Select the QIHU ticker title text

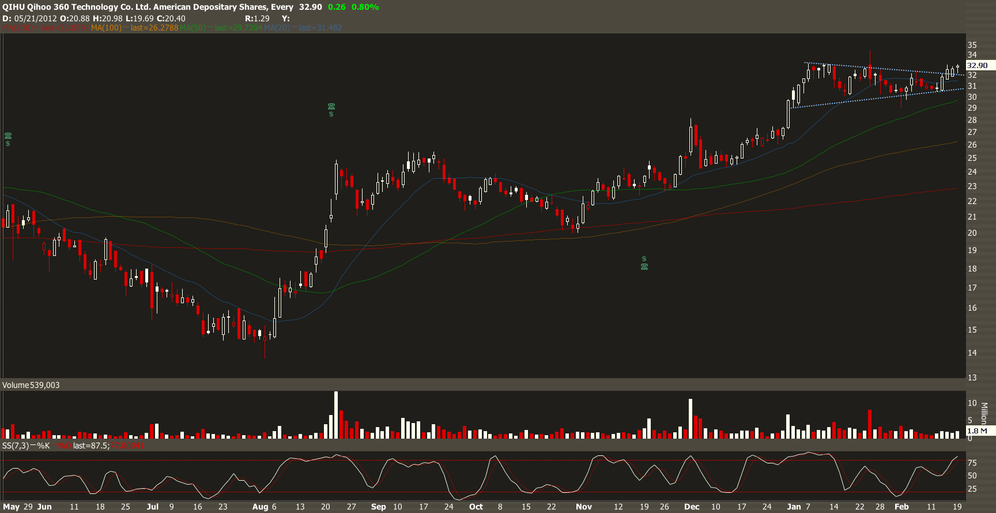[148, 7]
